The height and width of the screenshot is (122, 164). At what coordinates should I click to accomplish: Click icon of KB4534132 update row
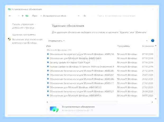pyautogui.click(x=48, y=87)
